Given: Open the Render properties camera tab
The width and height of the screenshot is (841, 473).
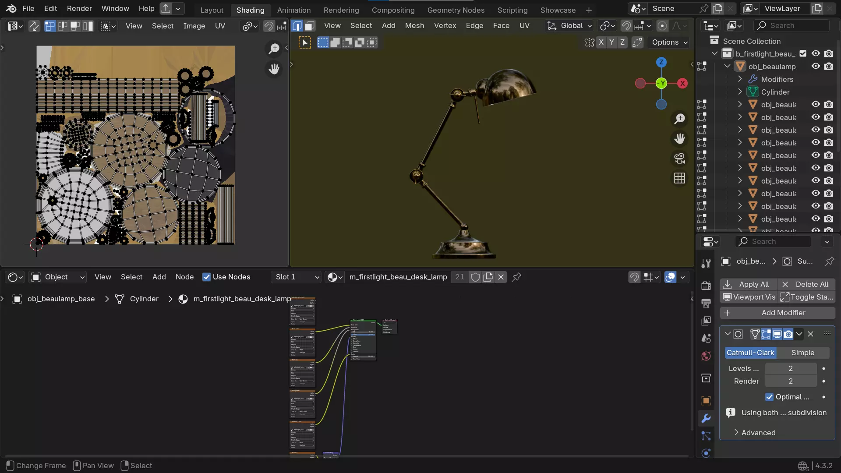Looking at the screenshot, I should pos(706,286).
